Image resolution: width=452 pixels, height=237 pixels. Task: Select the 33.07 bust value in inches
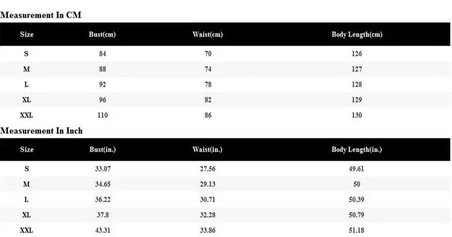click(x=103, y=169)
